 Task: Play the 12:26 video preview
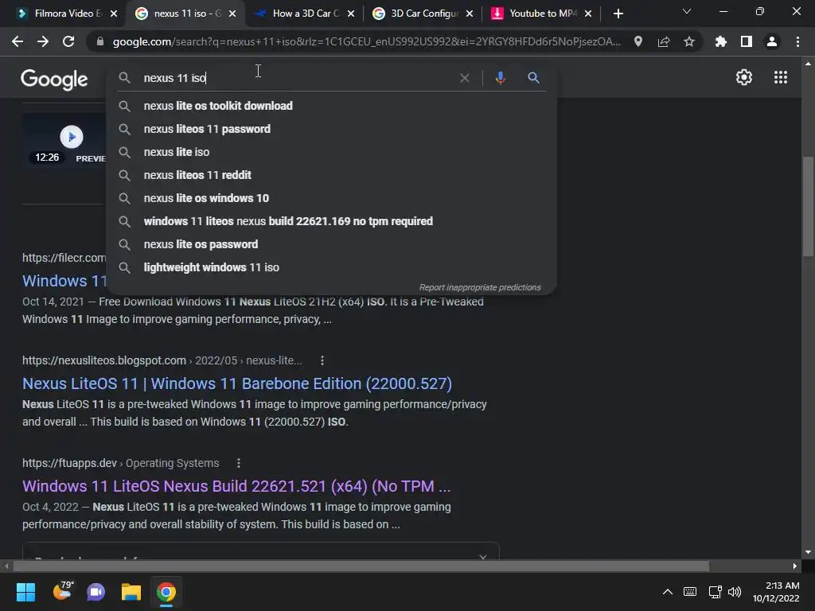71,137
